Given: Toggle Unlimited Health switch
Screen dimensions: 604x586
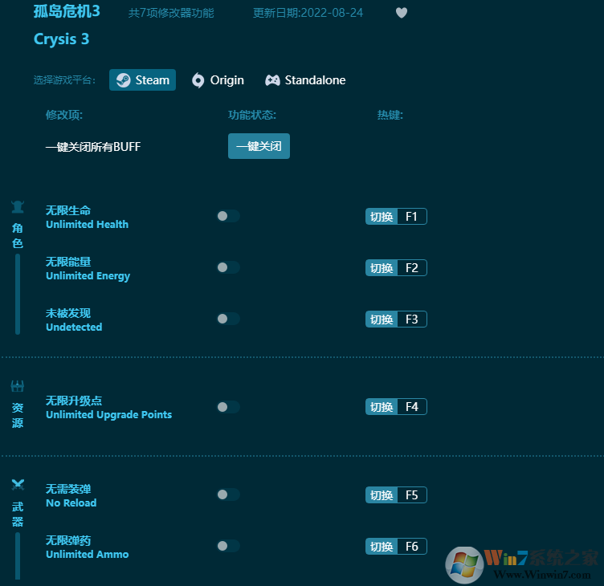Looking at the screenshot, I should 228,216.
